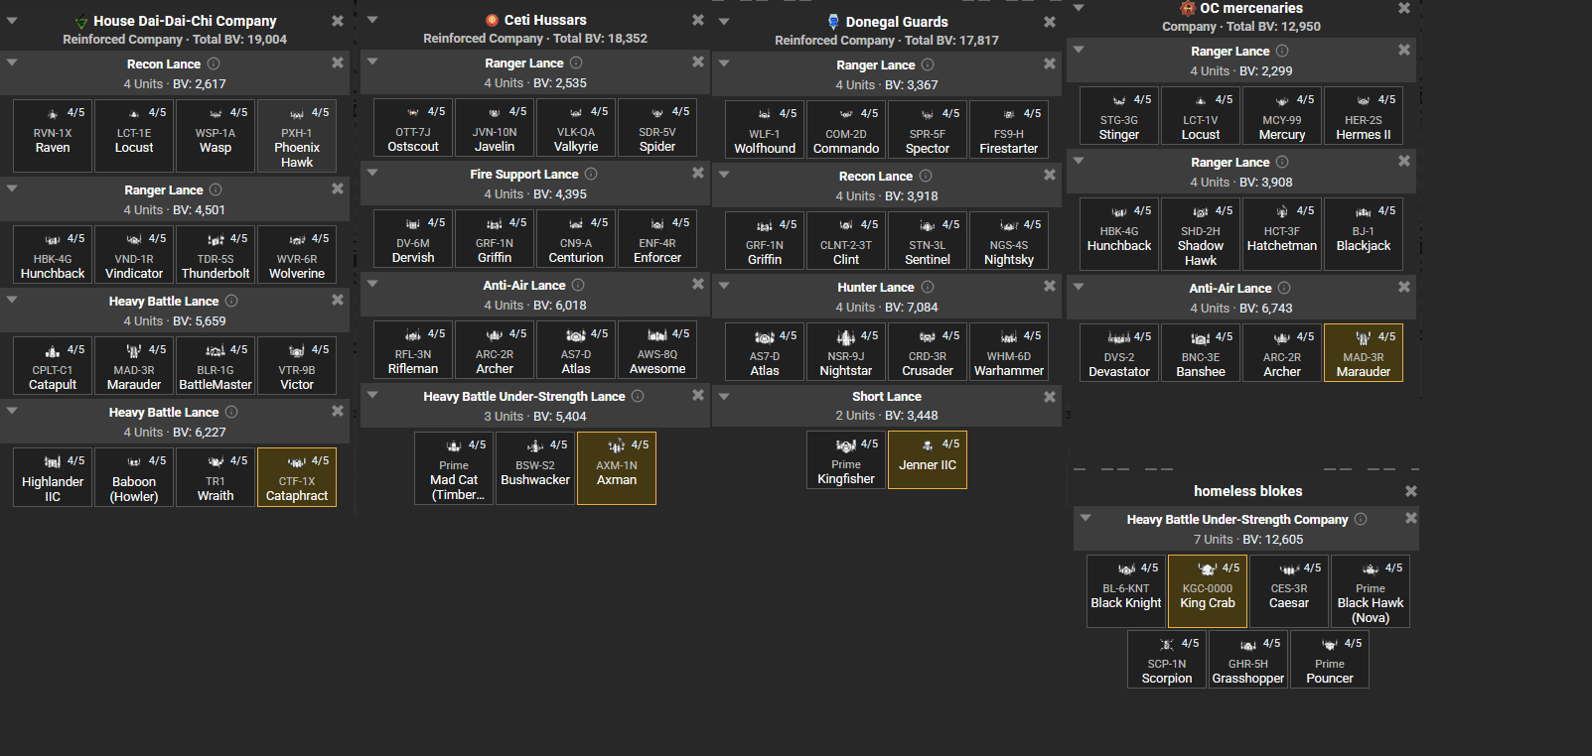The image size is (1592, 756).
Task: Collapse the Short Lance
Action: (x=724, y=396)
